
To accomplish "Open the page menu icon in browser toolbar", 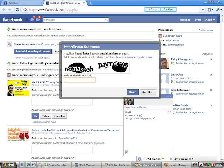I will coord(210,10).
